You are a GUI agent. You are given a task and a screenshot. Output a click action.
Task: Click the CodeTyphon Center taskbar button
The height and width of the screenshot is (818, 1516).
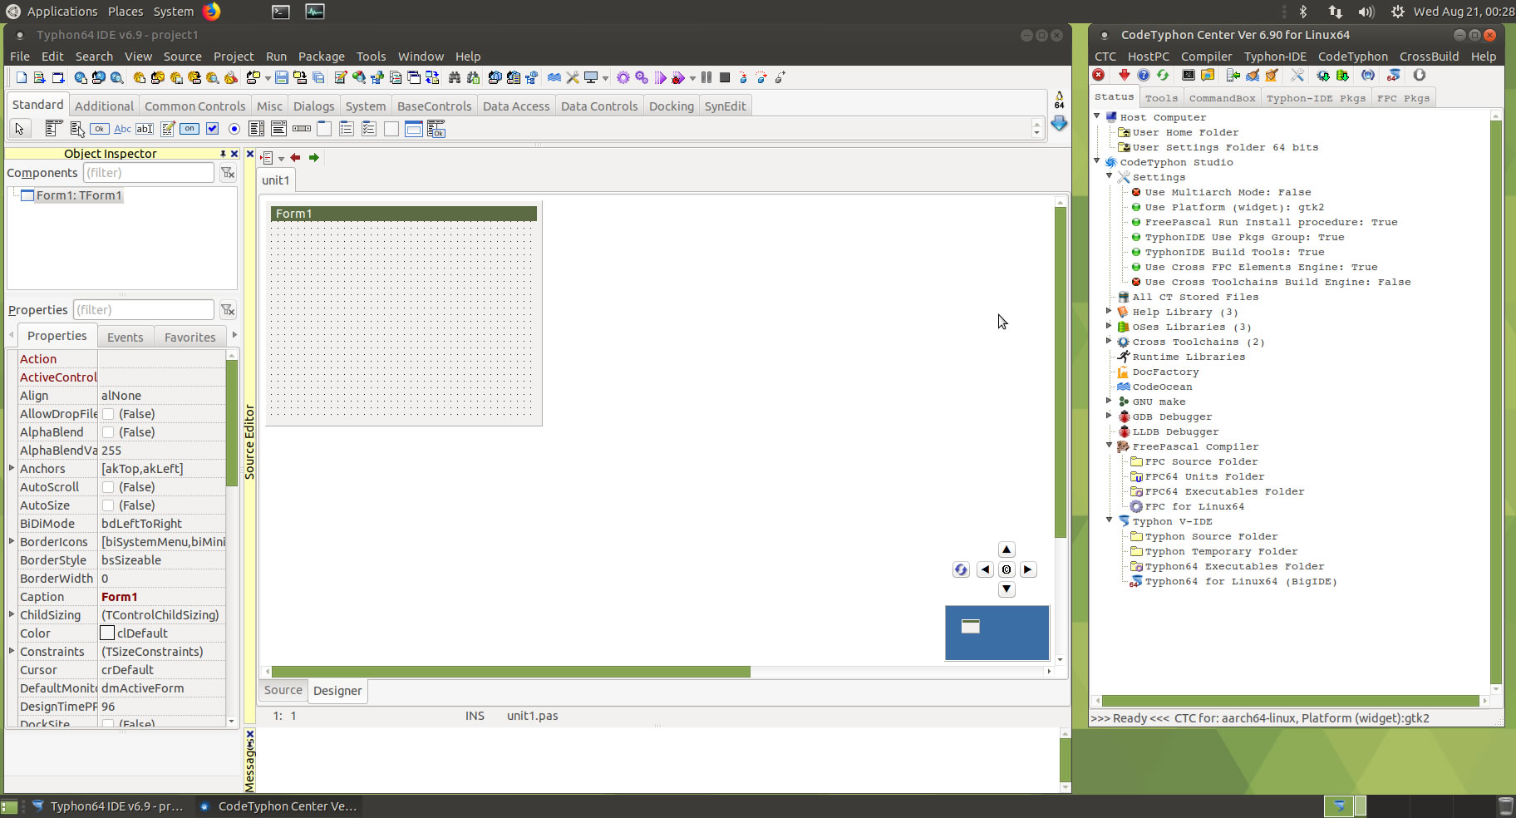[x=279, y=806]
